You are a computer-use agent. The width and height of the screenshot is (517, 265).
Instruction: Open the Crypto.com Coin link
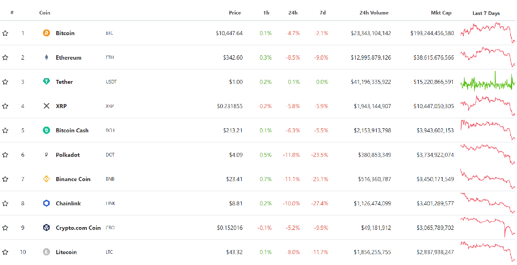click(78, 227)
